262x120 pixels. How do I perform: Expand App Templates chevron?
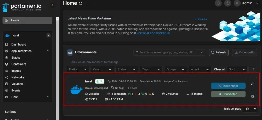click(48, 51)
